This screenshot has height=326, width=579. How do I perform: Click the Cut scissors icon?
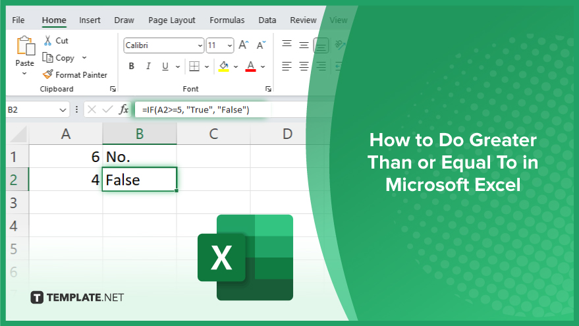tap(47, 41)
